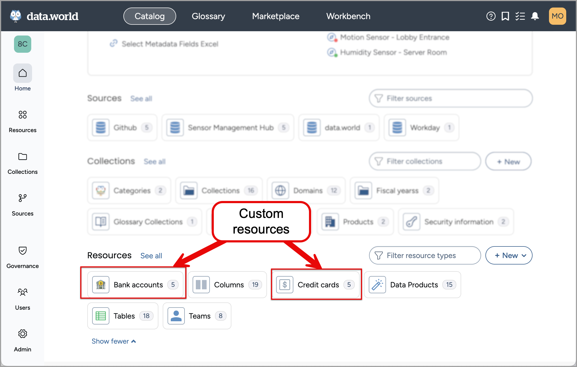This screenshot has width=577, height=367.
Task: Open the Admin settings gear icon
Action: click(x=22, y=334)
